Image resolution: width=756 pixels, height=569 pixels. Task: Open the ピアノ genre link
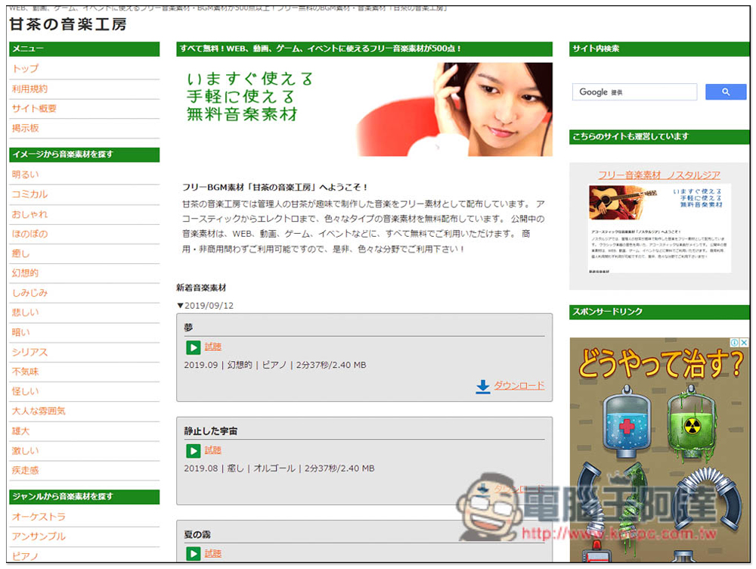(25, 556)
